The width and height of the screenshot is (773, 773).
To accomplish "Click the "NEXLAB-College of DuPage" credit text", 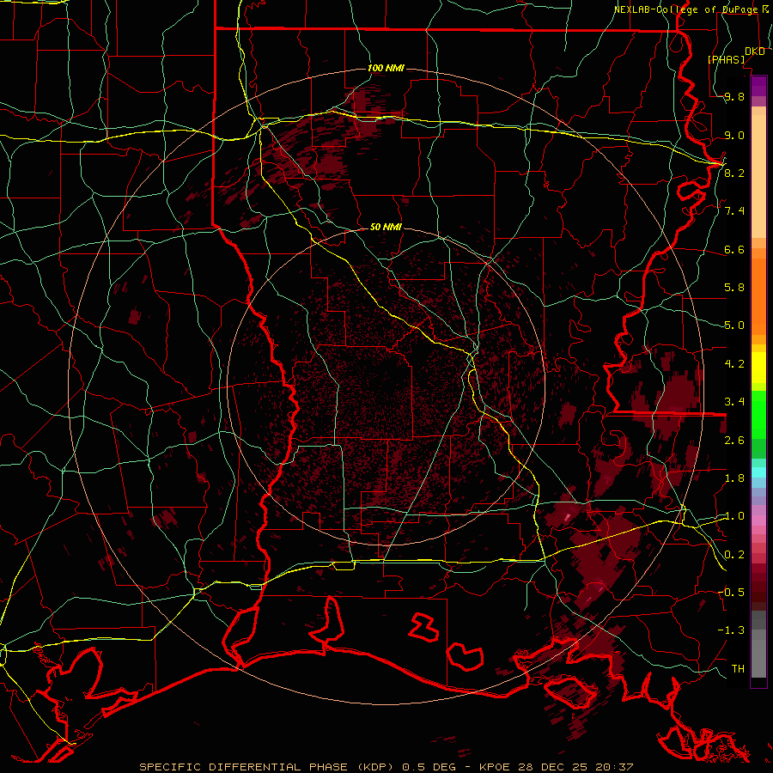I will click(x=688, y=9).
